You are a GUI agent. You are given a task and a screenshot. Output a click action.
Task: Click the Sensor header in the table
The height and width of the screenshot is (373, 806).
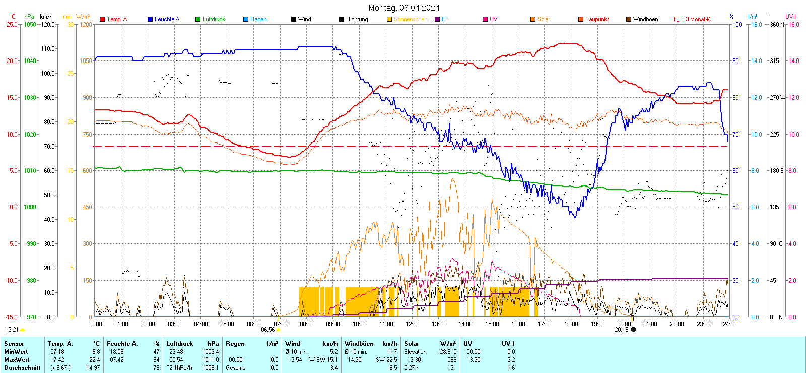click(14, 344)
